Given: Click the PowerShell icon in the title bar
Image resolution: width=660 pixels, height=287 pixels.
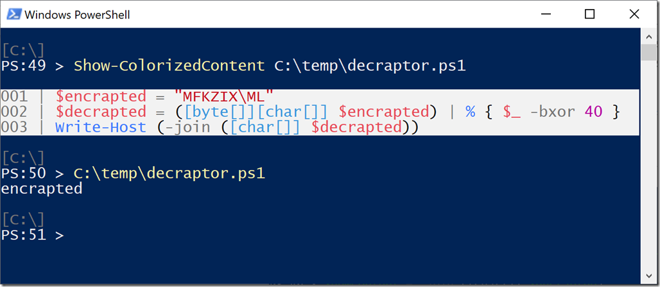Looking at the screenshot, I should pos(13,15).
